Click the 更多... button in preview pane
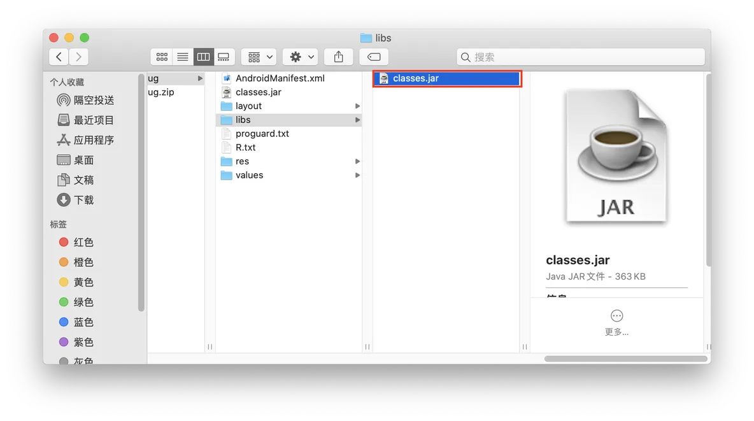This screenshot has height=421, width=754. [616, 323]
